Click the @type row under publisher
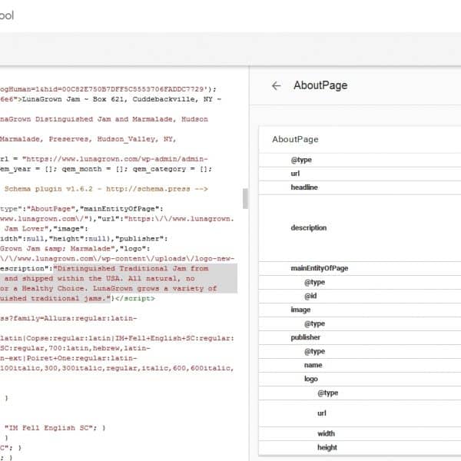The image size is (461, 461). click(x=360, y=351)
